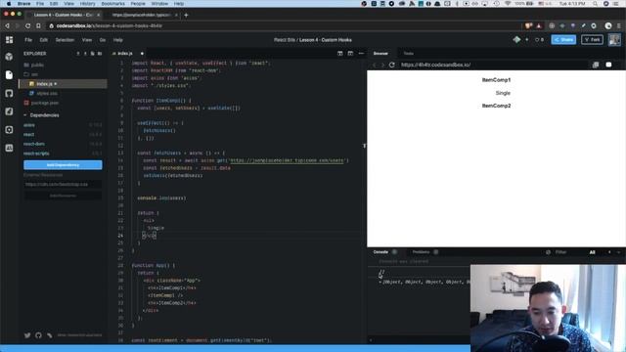626x352 pixels.
Task: Select the index.js editor tab
Action: 125,54
